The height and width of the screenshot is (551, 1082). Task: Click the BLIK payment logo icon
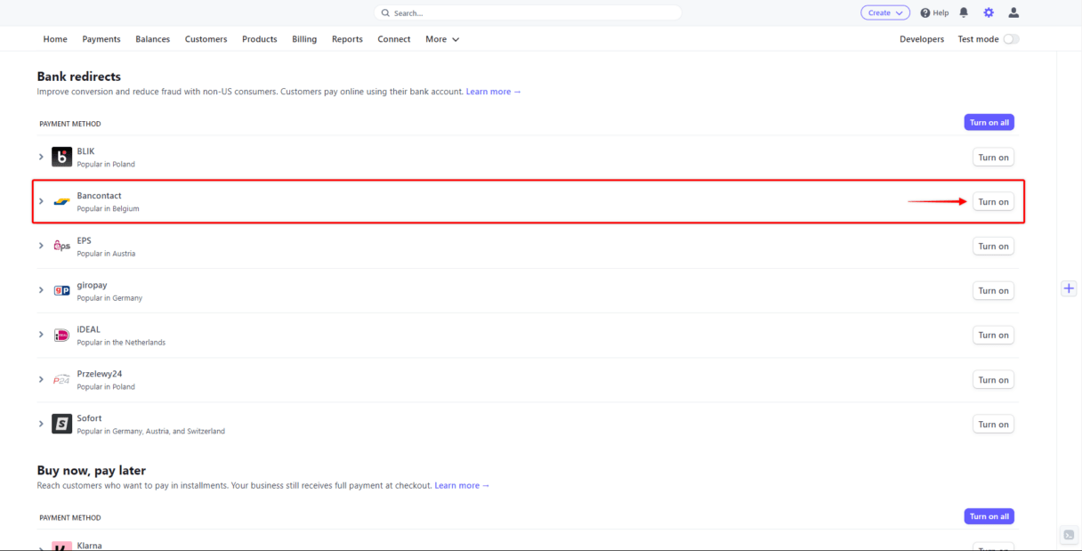(61, 157)
